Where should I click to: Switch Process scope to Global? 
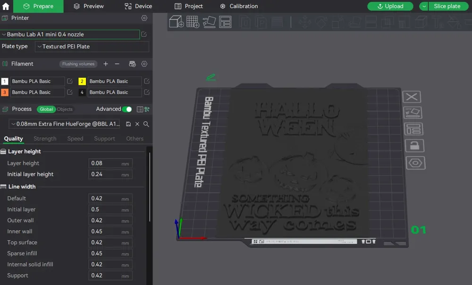coord(46,109)
